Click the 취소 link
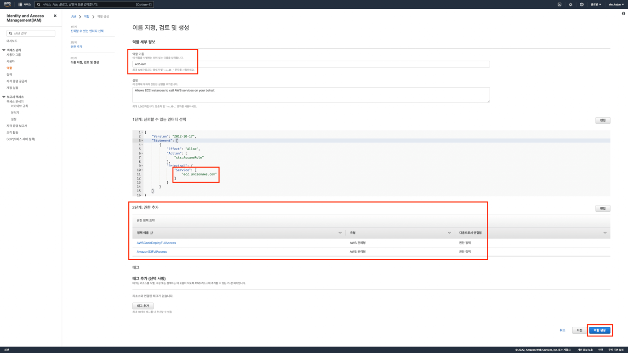 click(x=562, y=330)
